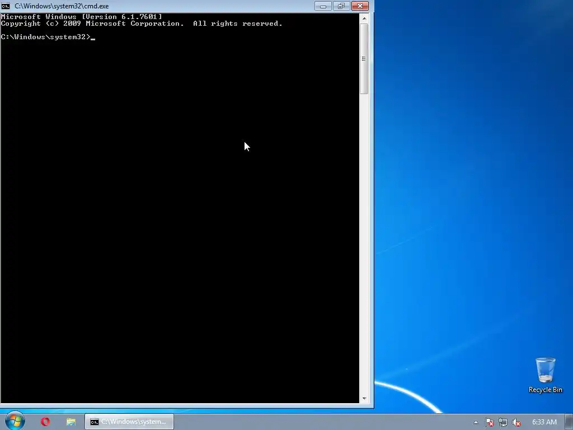
Task: Click the console scrollbar up arrow
Action: 364,18
